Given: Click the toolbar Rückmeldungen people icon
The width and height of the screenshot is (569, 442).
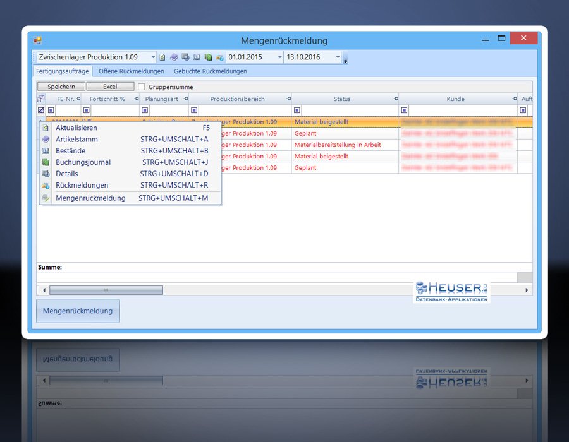Looking at the screenshot, I should [x=219, y=57].
